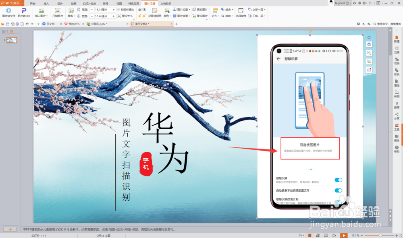403x238 pixels.
Task: Click the reading view icon in the status bar
Action: 326,236
